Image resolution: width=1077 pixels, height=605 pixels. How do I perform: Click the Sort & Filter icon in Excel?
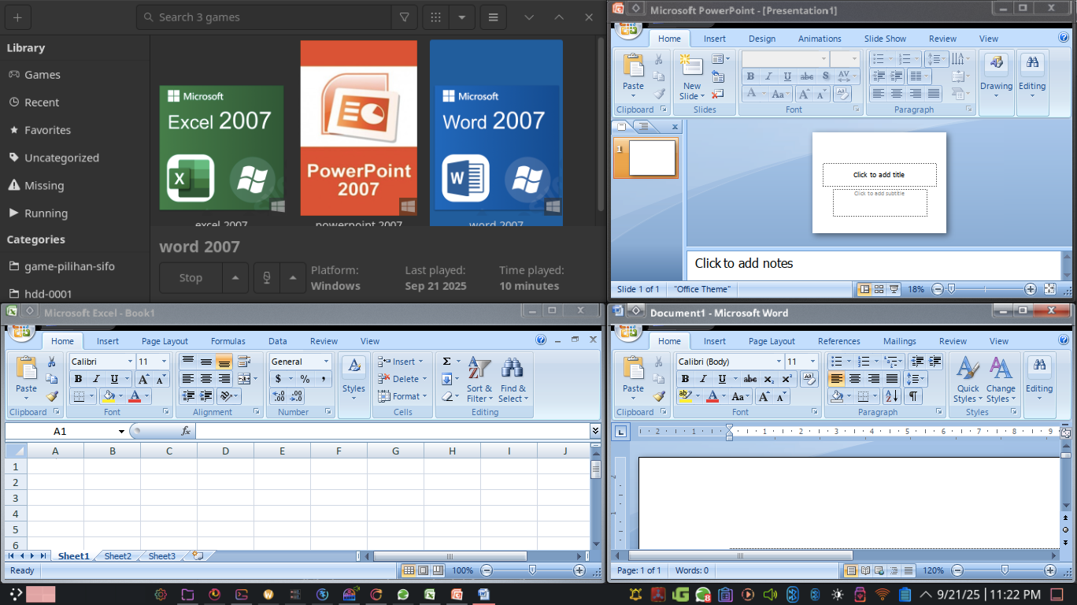coord(479,380)
